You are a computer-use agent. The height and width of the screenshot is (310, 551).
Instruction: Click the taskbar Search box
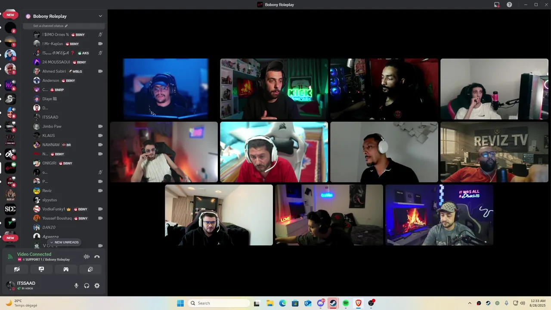[x=220, y=303]
